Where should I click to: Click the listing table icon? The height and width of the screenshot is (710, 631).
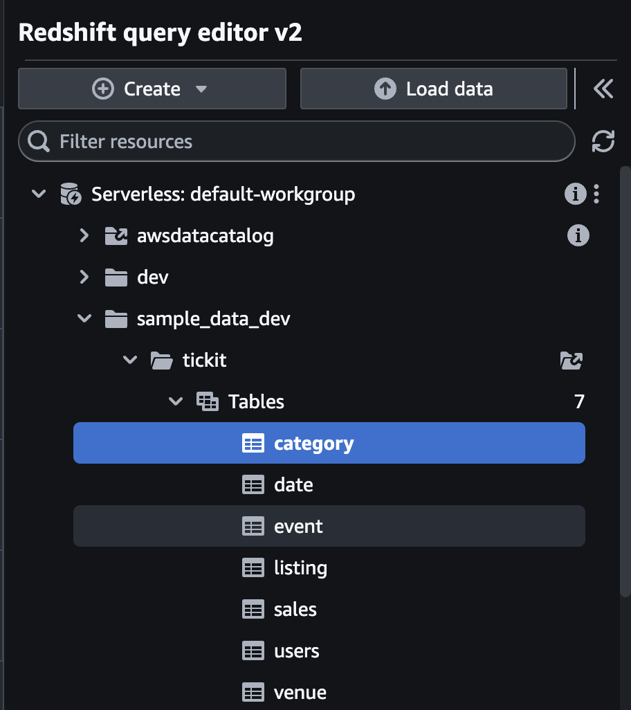click(253, 568)
